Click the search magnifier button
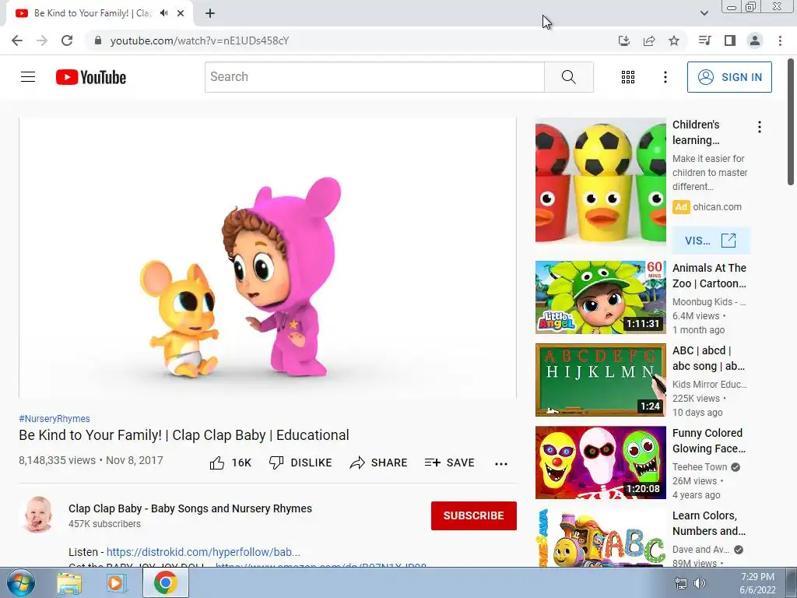Image resolution: width=797 pixels, height=598 pixels. (569, 77)
